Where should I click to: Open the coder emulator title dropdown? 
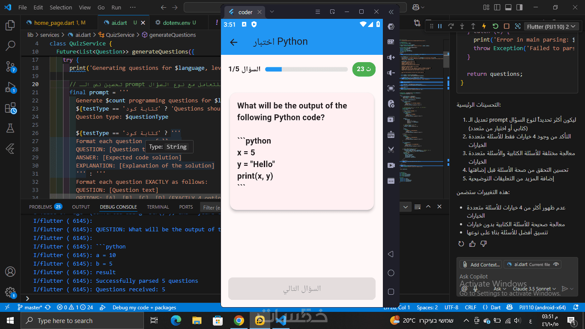click(272, 12)
